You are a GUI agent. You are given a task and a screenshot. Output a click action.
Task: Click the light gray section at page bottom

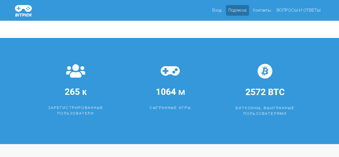tap(169, 151)
